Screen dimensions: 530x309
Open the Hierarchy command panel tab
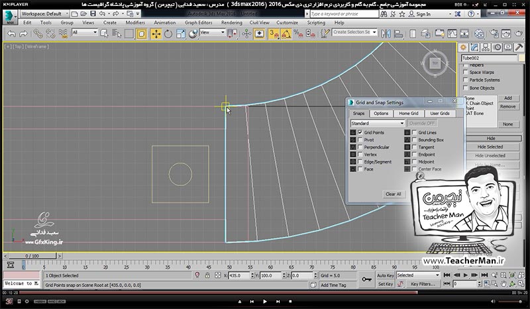click(x=486, y=47)
